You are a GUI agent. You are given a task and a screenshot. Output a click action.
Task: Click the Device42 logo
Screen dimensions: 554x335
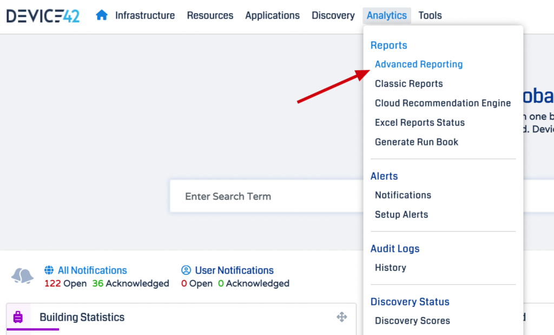coord(43,16)
